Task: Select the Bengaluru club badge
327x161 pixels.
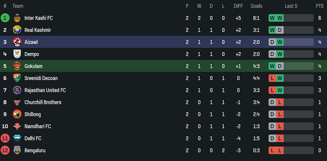Action: click(17, 151)
